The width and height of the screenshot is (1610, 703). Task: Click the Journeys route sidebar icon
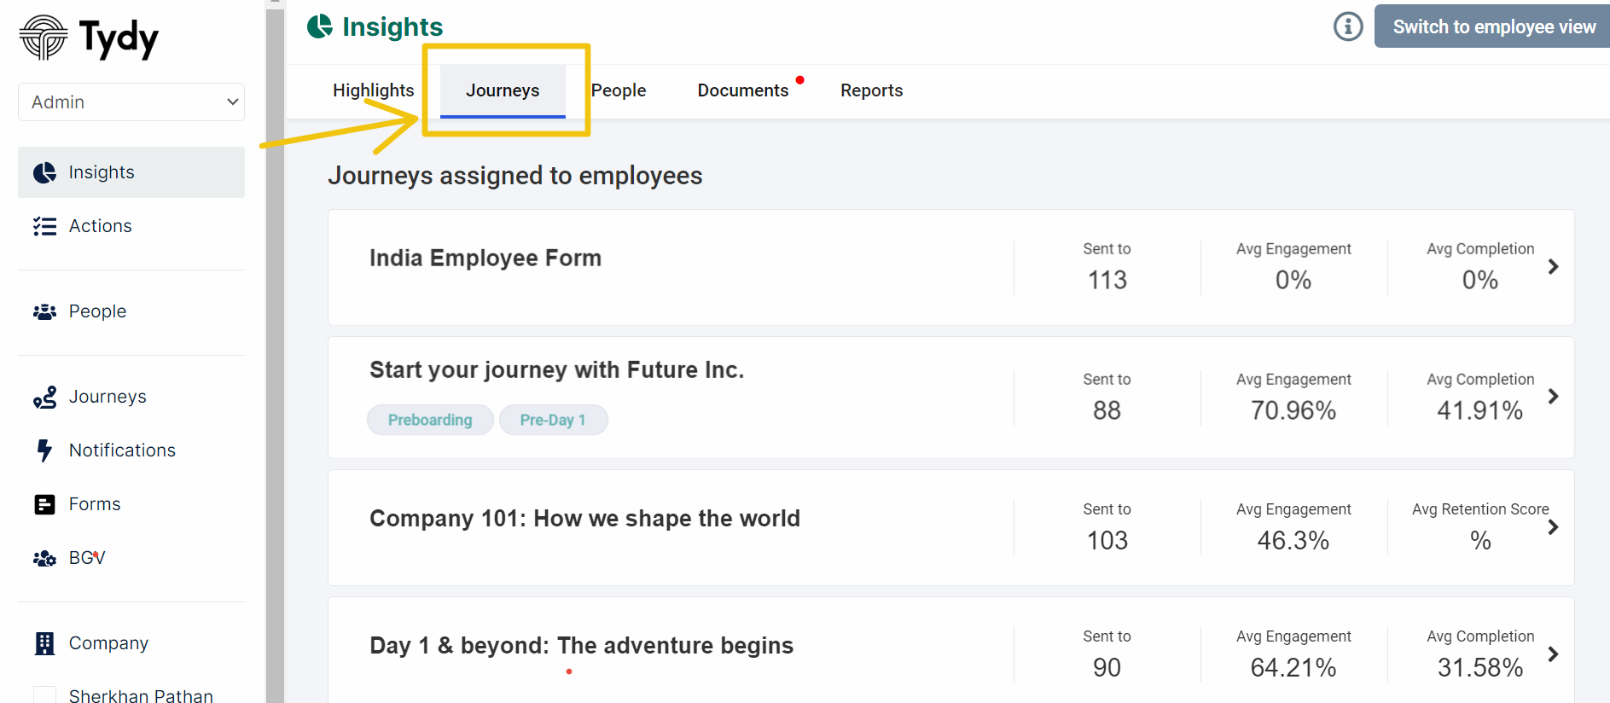coord(44,397)
